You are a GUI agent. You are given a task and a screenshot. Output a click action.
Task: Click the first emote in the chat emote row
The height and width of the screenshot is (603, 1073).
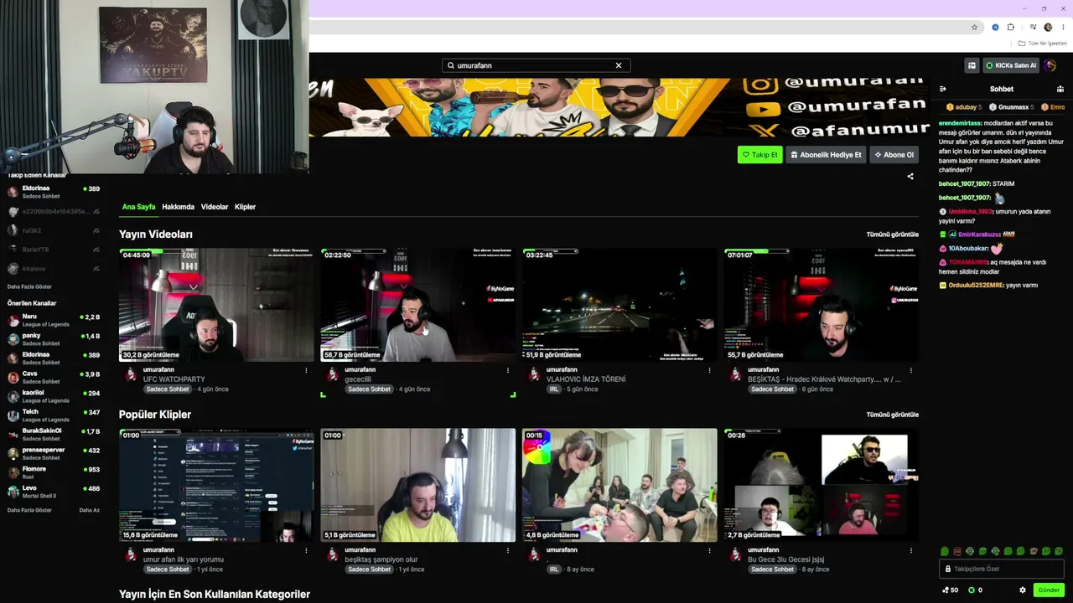click(945, 551)
